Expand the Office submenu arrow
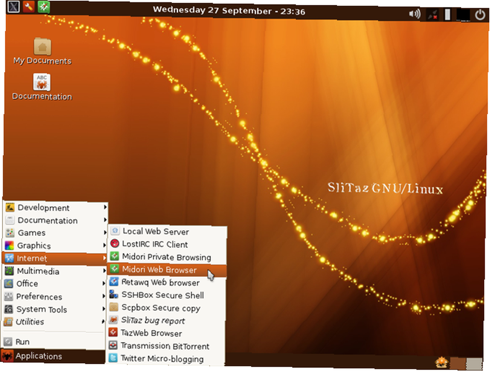Image resolution: width=490 pixels, height=372 pixels. coord(104,283)
